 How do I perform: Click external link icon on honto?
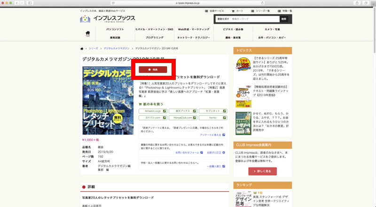(225, 118)
